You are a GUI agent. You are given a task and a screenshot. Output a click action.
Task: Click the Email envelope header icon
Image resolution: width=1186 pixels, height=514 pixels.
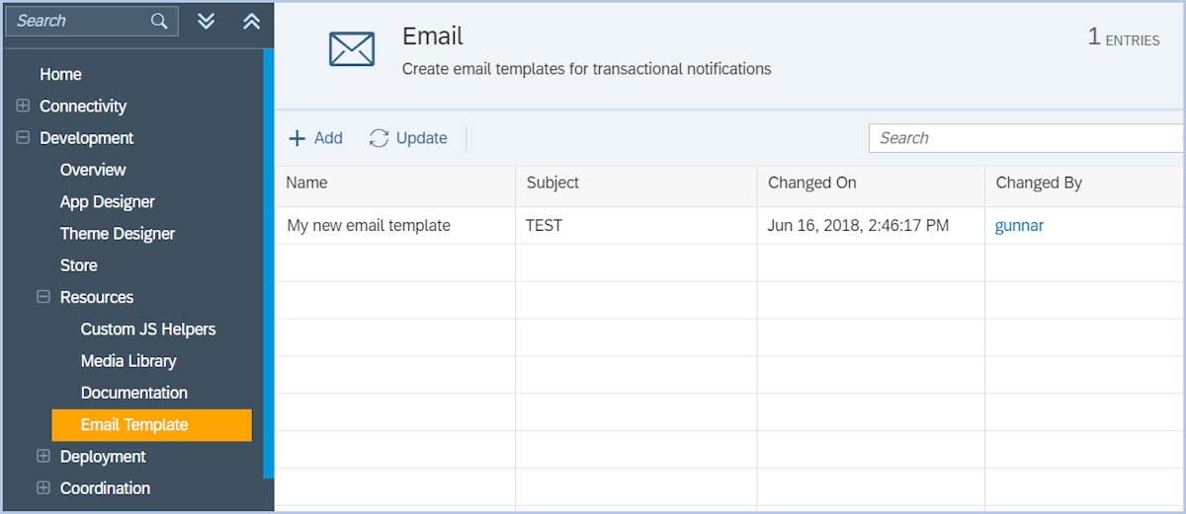point(352,48)
